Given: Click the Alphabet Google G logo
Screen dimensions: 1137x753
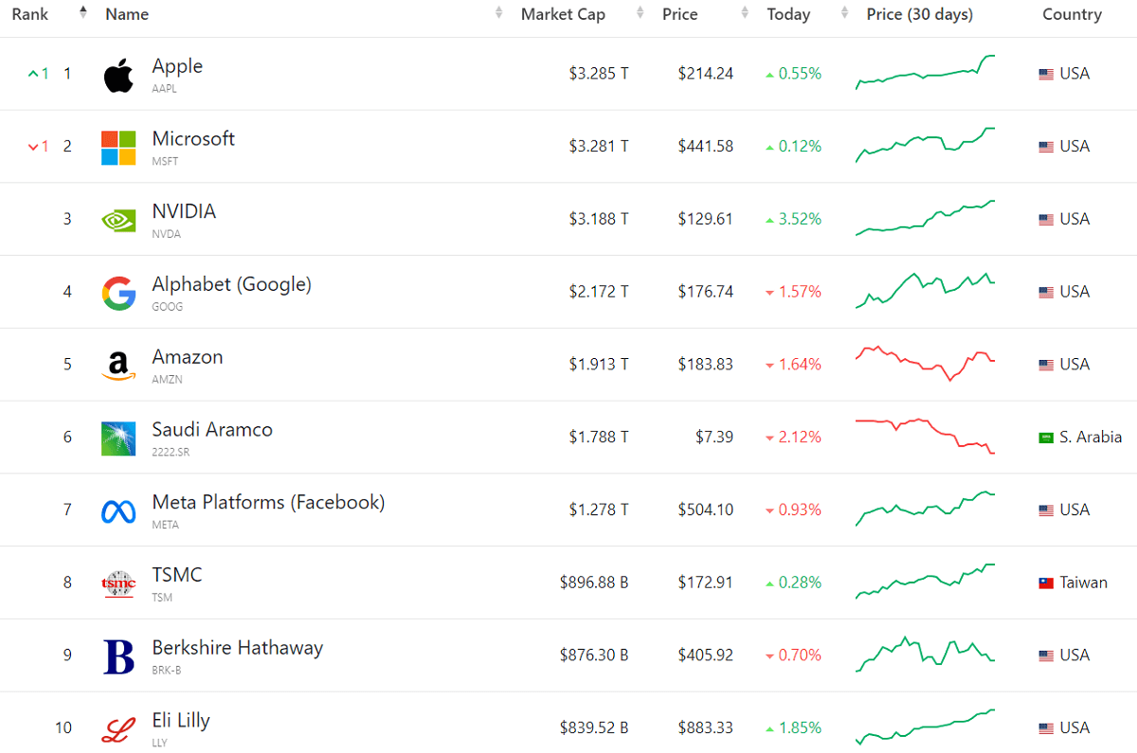Looking at the screenshot, I should (x=118, y=293).
